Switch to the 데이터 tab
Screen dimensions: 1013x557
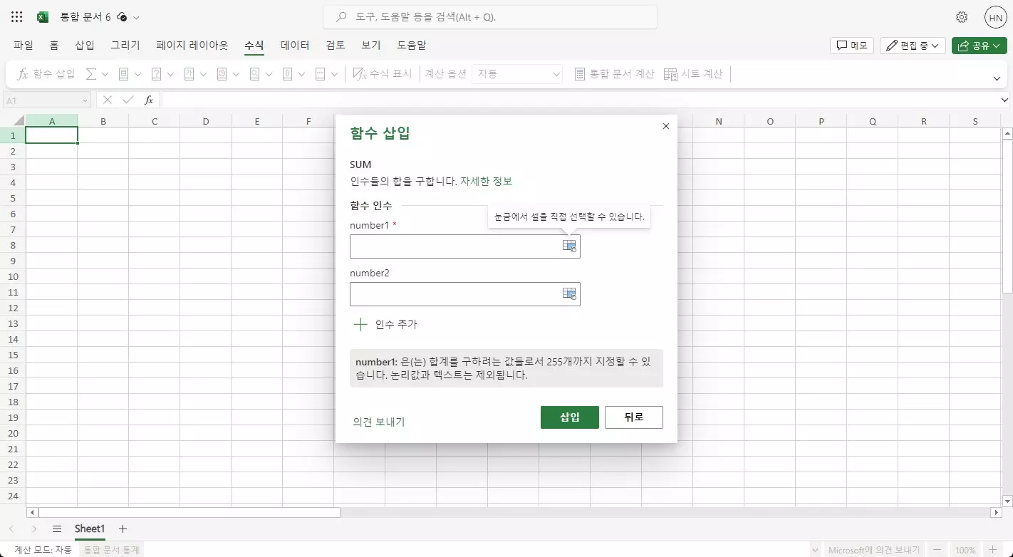point(295,45)
